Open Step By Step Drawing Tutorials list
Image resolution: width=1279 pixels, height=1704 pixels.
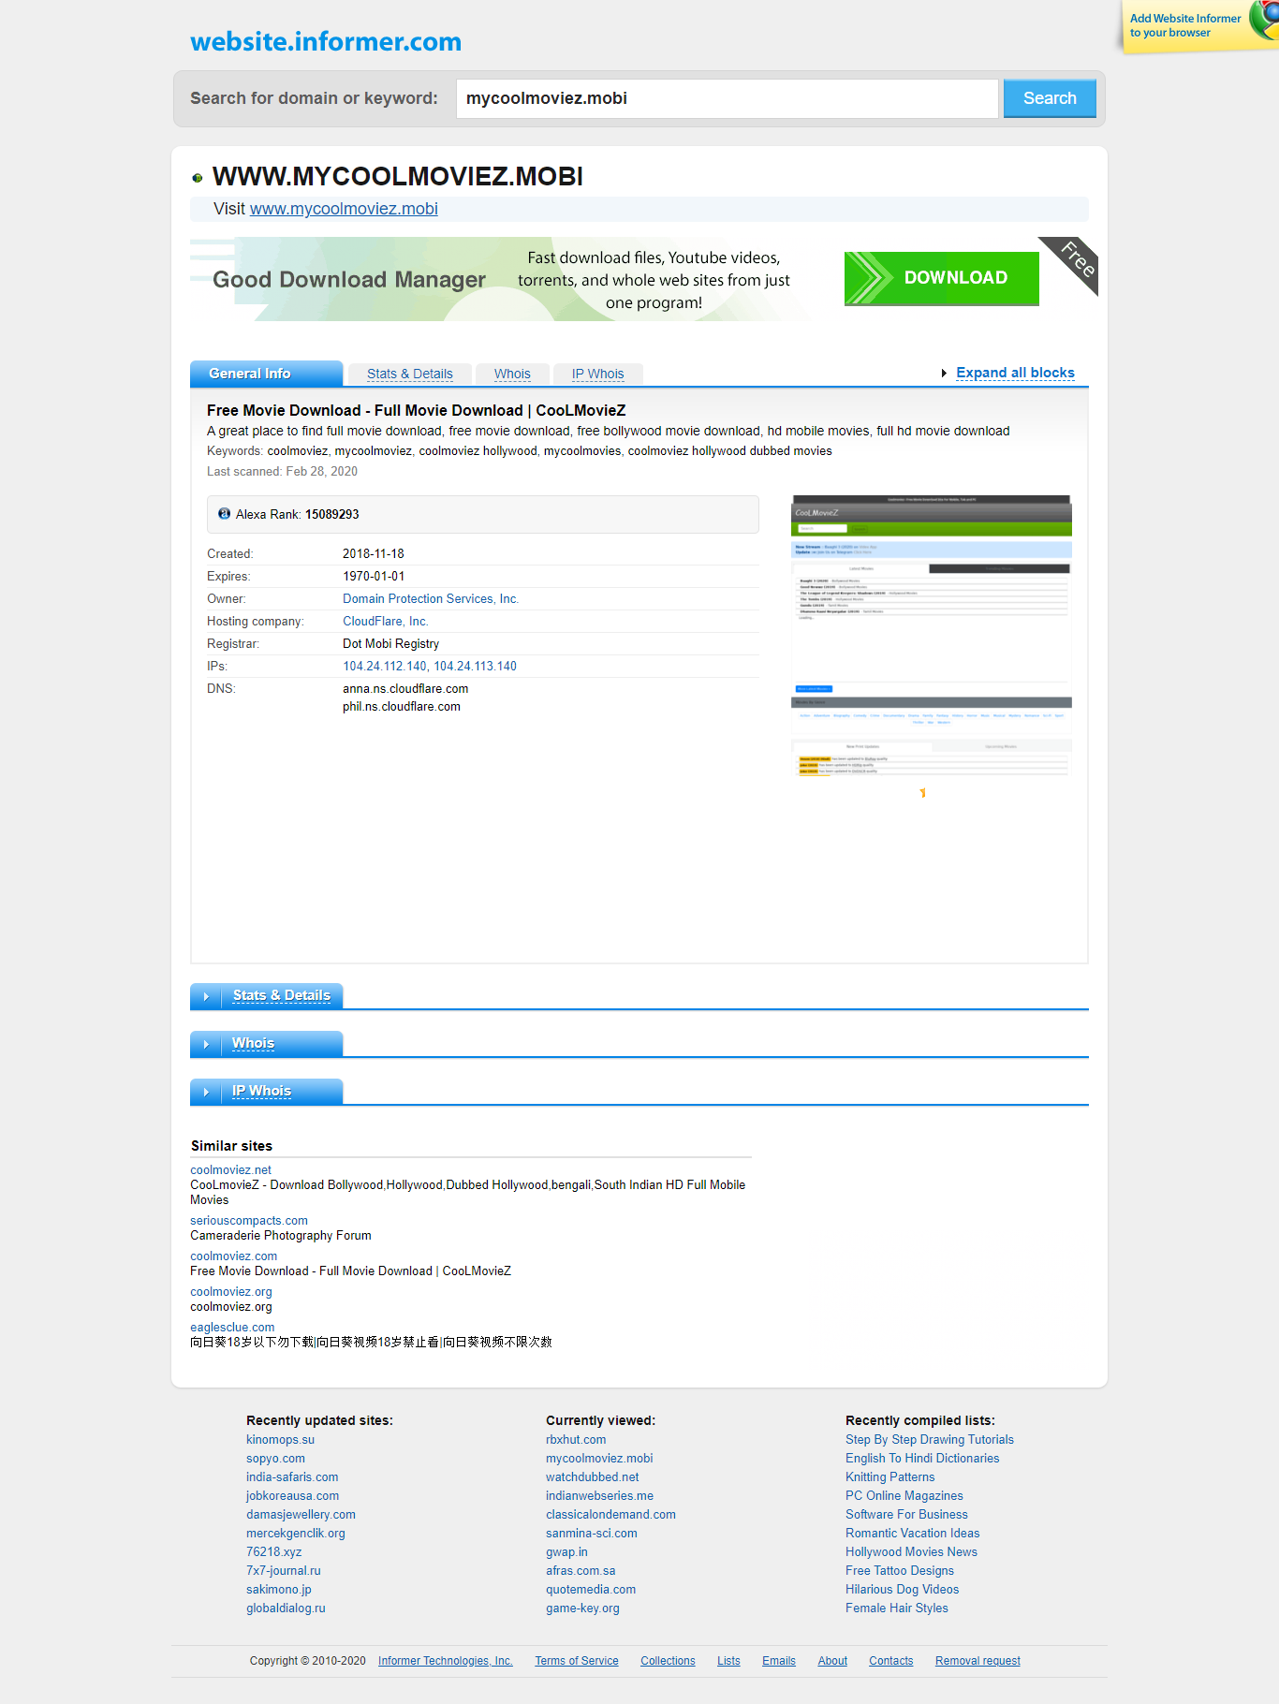tap(930, 1440)
